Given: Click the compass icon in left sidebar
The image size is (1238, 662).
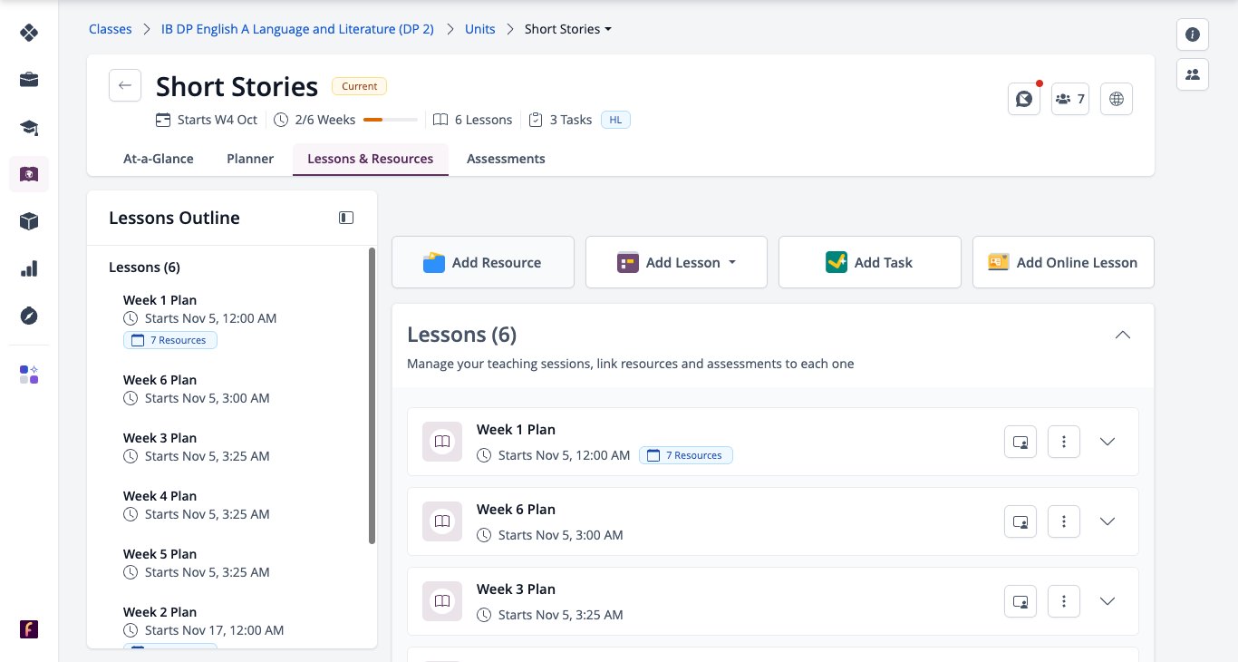Looking at the screenshot, I should (x=29, y=316).
